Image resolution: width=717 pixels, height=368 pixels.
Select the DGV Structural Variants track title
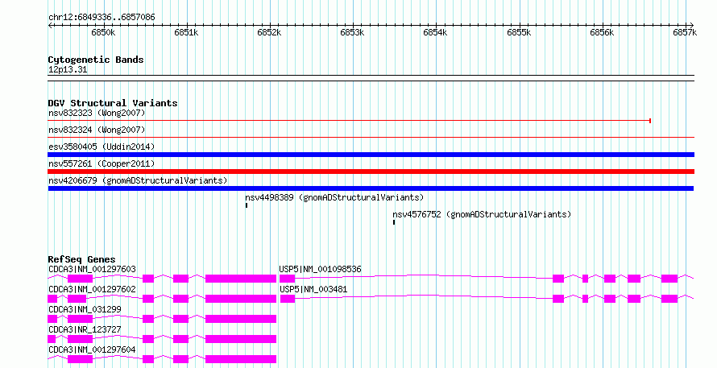(113, 103)
